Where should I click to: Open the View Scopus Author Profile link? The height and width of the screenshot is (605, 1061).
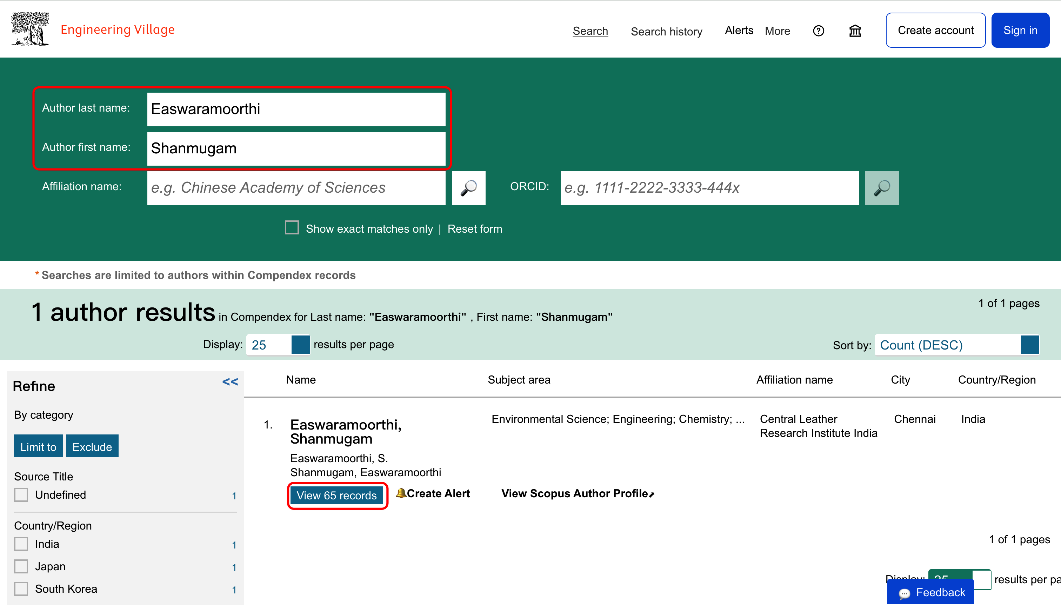coord(577,493)
